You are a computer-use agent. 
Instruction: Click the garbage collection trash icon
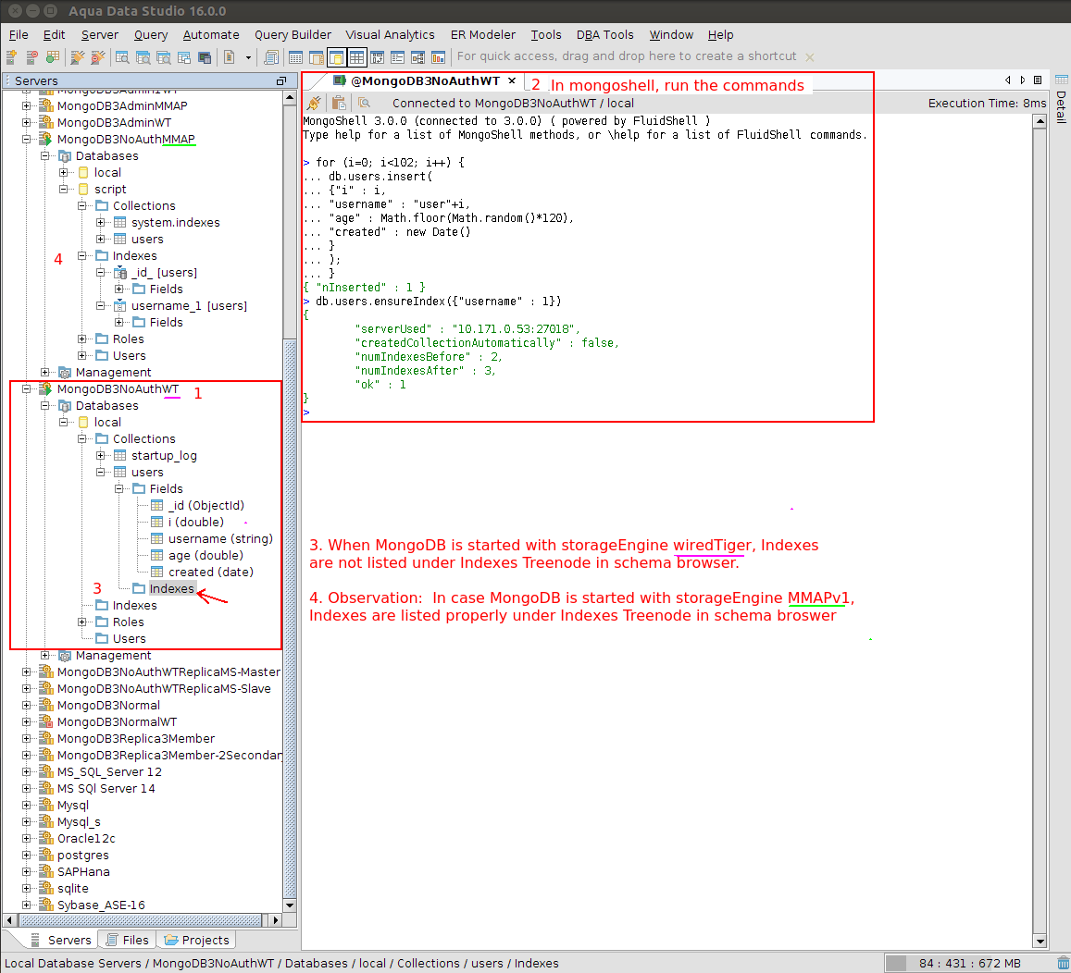click(1063, 964)
